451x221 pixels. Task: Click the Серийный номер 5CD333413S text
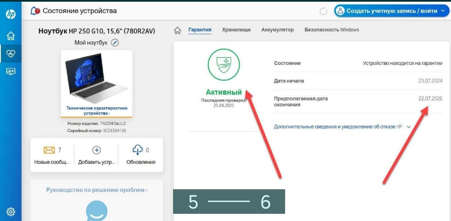point(97,131)
